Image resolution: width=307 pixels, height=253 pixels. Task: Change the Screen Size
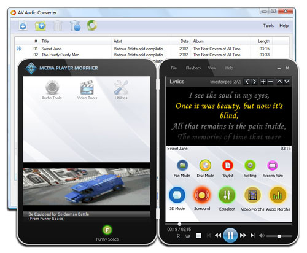[273, 165]
